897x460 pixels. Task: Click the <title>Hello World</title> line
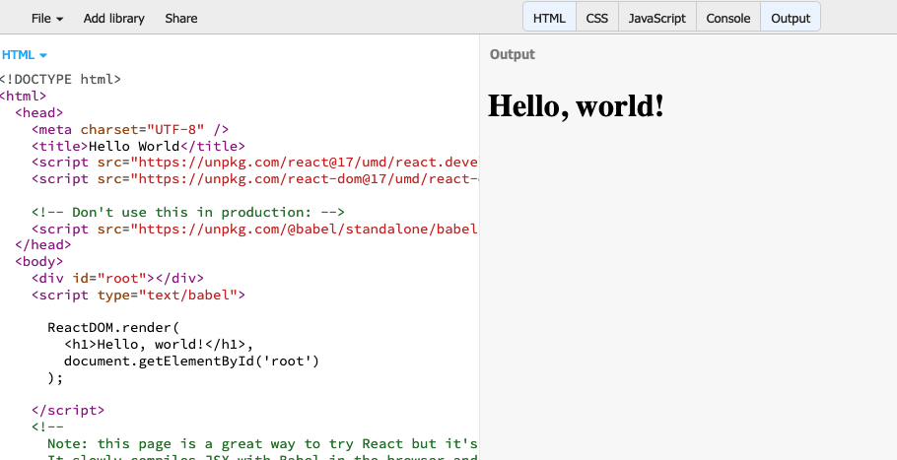point(138,147)
